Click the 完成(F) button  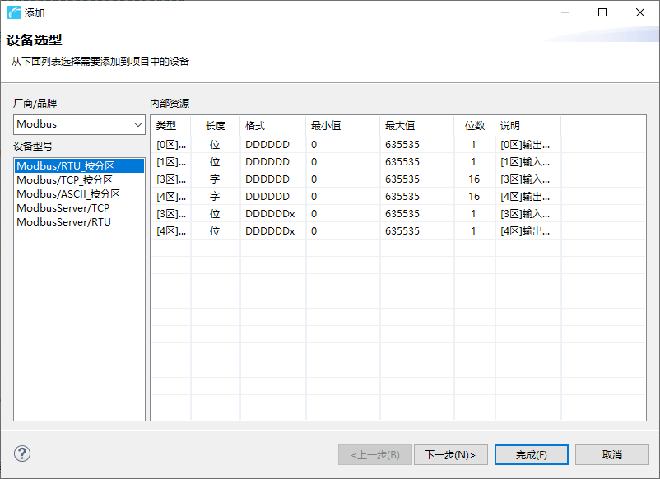tap(531, 454)
